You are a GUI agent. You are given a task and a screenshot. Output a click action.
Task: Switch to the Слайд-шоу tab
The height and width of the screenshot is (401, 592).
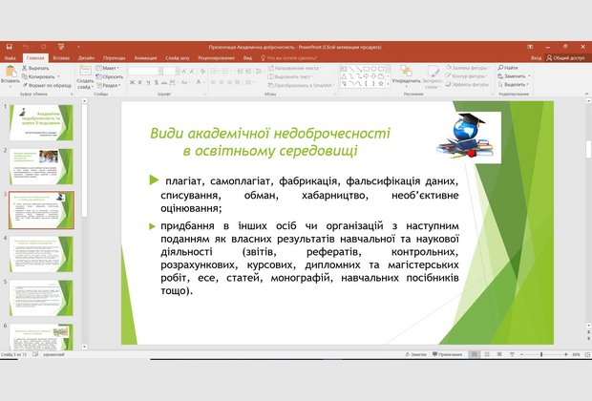coord(178,58)
